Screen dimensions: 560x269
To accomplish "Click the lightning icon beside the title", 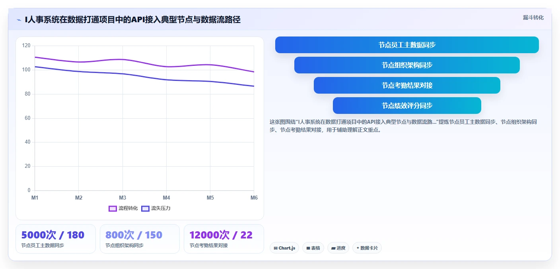I will coord(19,20).
